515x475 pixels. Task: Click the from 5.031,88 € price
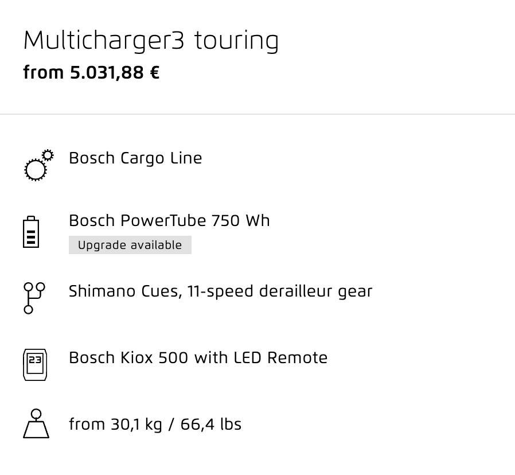coord(91,73)
